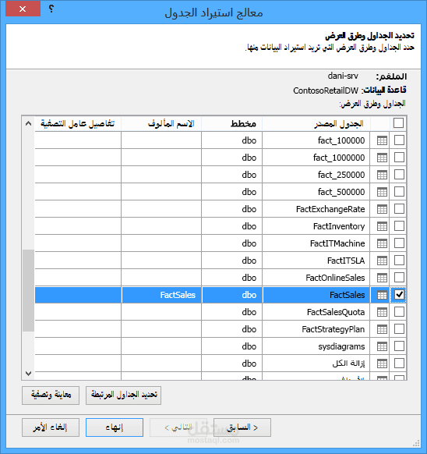Check the FactStrategyPlan checkbox
The image size is (427, 454).
pyautogui.click(x=399, y=328)
